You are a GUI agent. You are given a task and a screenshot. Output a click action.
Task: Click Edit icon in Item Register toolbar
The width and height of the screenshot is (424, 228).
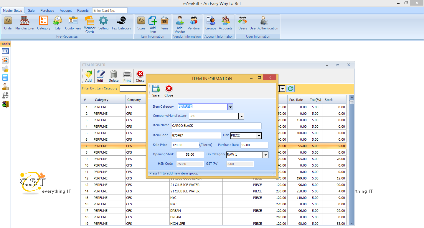coord(100,76)
